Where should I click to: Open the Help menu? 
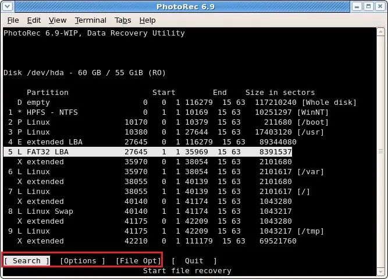click(148, 20)
